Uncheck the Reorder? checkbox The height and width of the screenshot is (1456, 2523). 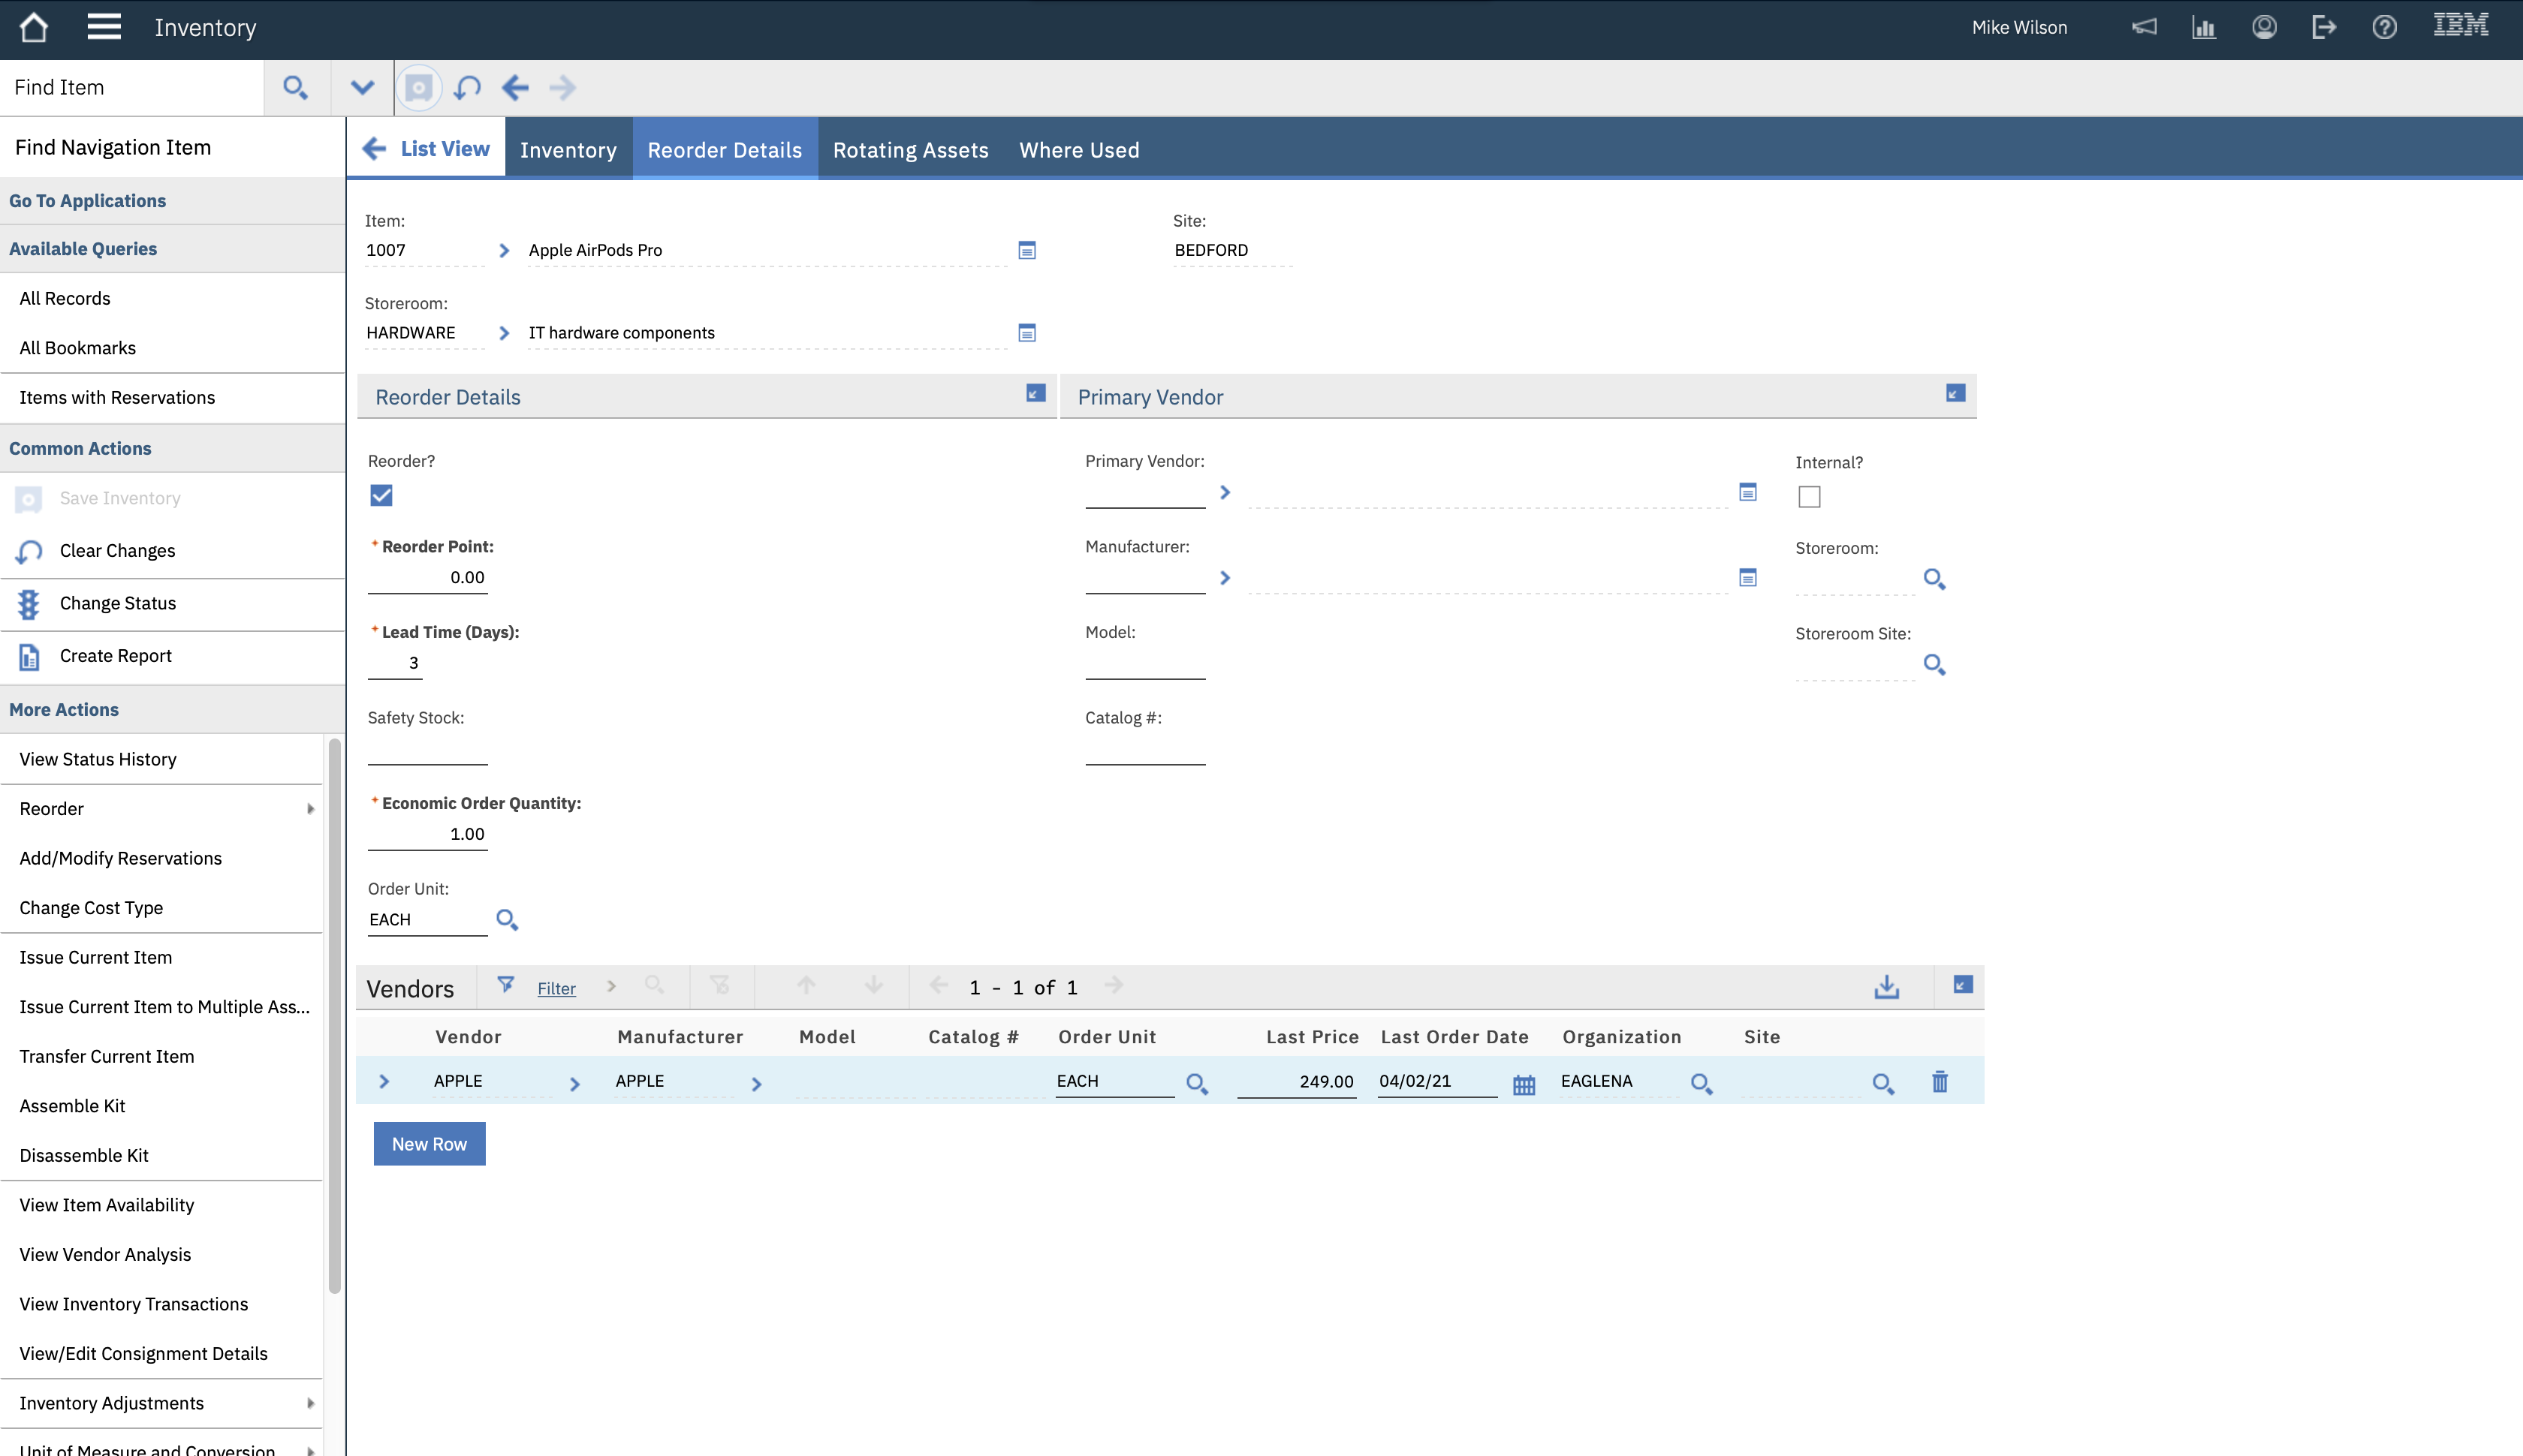coord(381,495)
